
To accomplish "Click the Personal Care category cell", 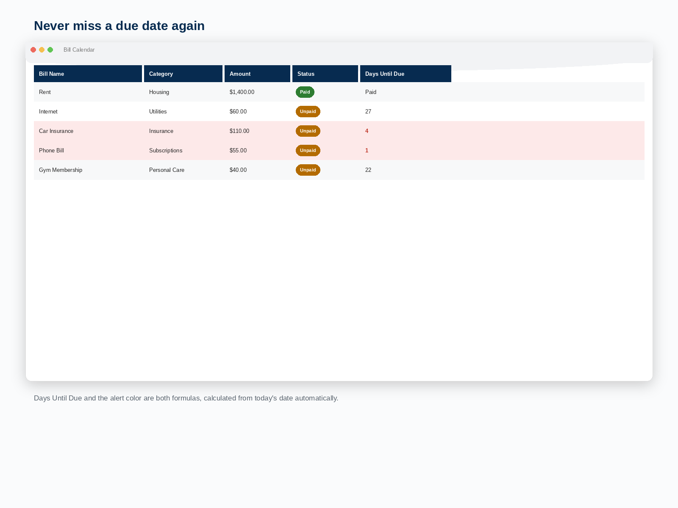I will pos(167,170).
